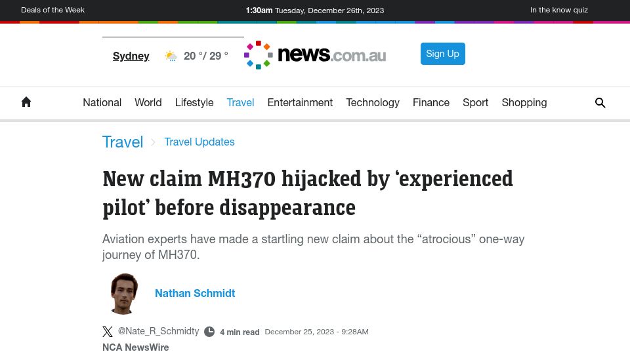Click the Sign Up button
This screenshot has height=354, width=630.
click(x=443, y=54)
